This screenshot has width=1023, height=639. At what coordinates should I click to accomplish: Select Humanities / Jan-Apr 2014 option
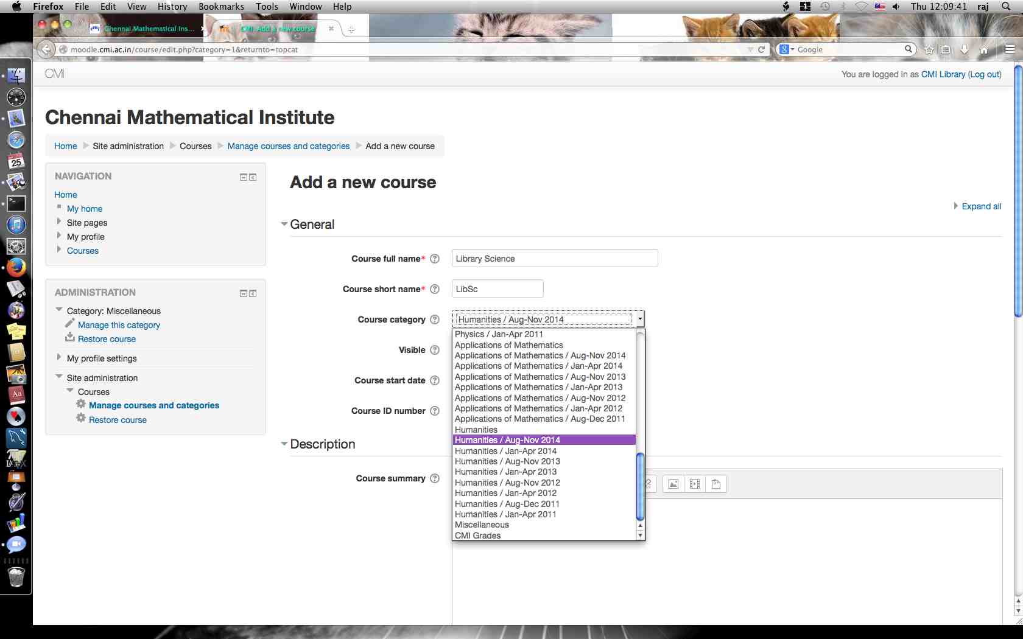pos(544,451)
